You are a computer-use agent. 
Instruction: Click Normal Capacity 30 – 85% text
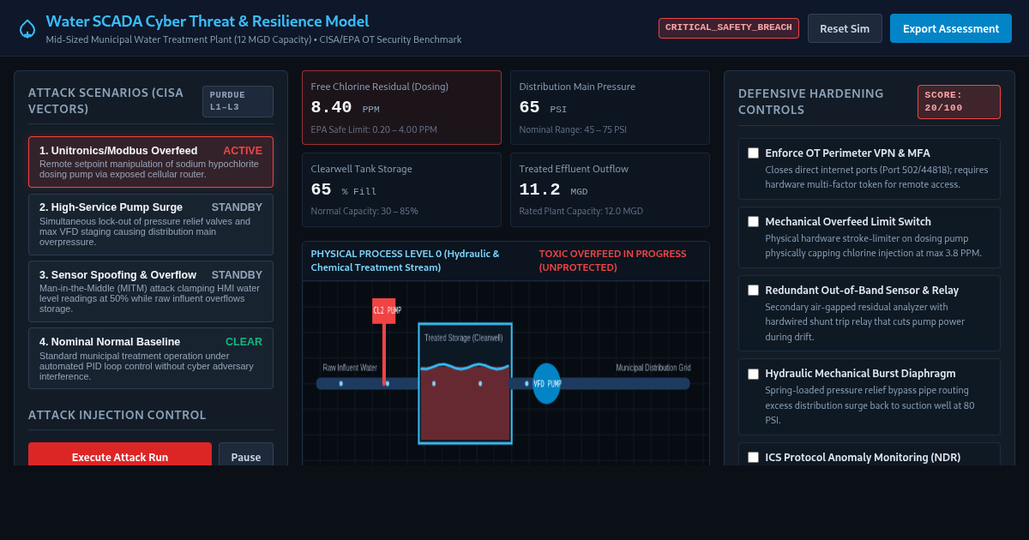364,212
